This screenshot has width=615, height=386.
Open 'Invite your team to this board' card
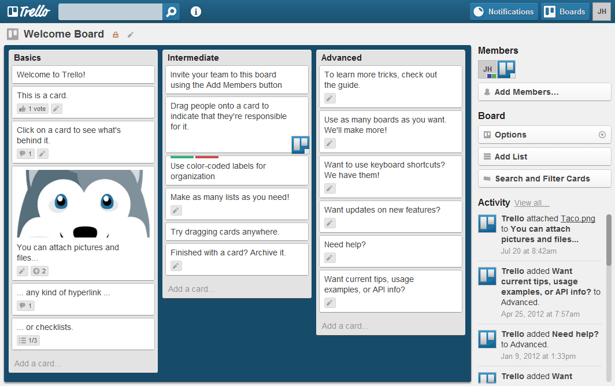[x=237, y=80]
